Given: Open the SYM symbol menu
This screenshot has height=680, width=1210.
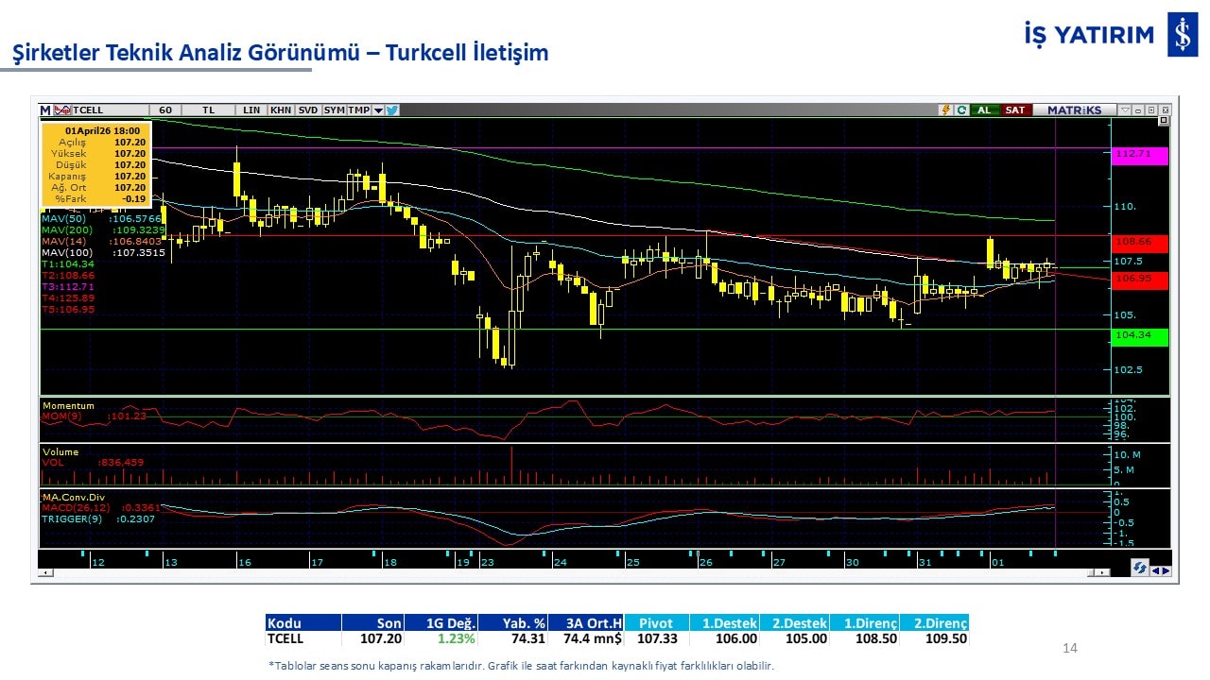Looking at the screenshot, I should (x=335, y=110).
